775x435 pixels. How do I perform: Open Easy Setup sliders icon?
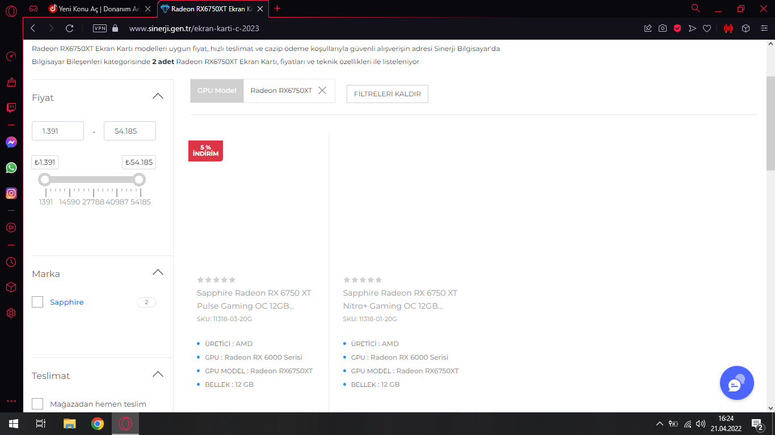coord(764,28)
